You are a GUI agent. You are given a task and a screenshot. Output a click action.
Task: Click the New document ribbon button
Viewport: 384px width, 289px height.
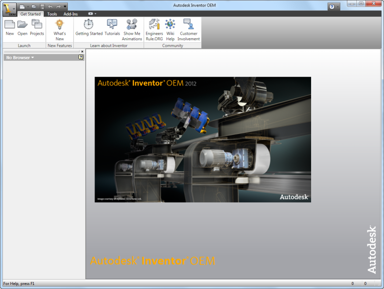pos(10,28)
